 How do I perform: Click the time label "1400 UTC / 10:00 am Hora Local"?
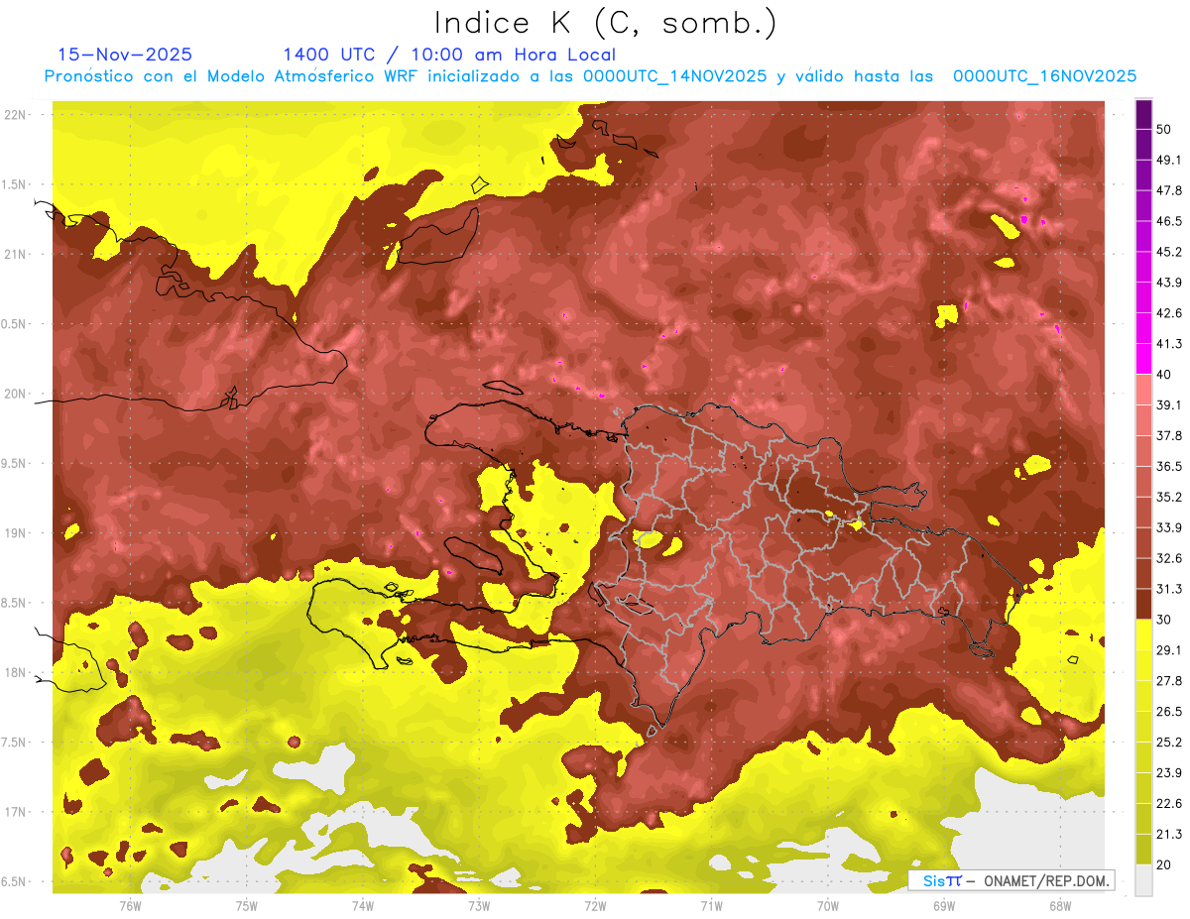449,55
